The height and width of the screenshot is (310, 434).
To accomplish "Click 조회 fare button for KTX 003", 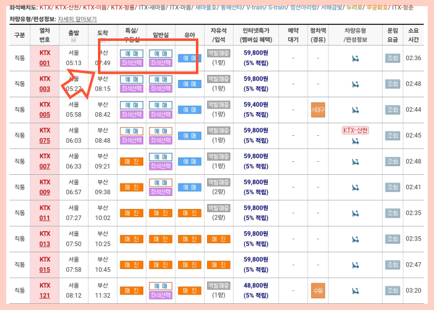I will [392, 84].
